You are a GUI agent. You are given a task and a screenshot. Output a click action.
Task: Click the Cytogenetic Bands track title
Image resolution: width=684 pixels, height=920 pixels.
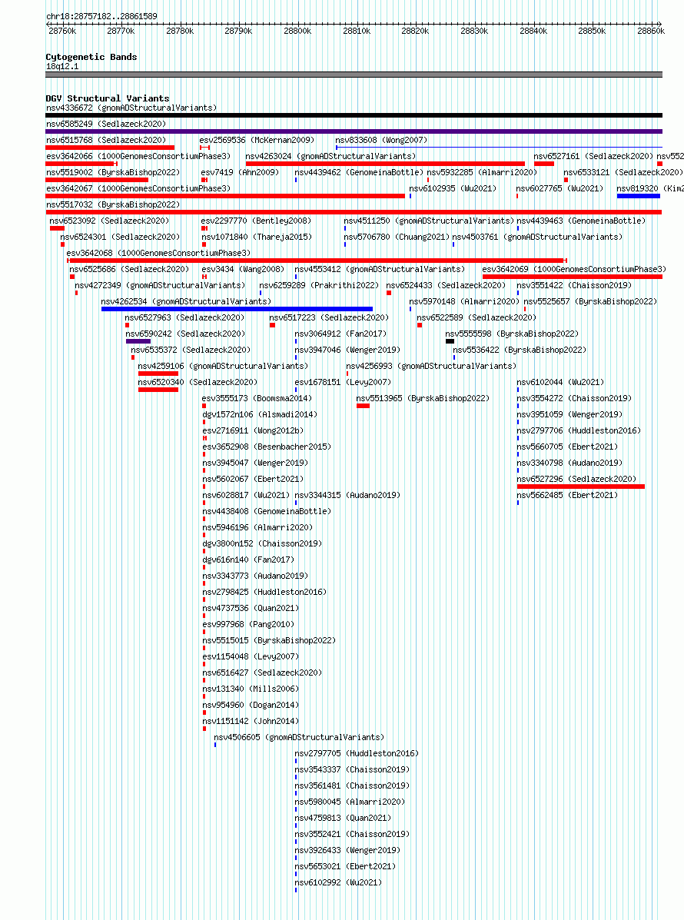pos(91,57)
